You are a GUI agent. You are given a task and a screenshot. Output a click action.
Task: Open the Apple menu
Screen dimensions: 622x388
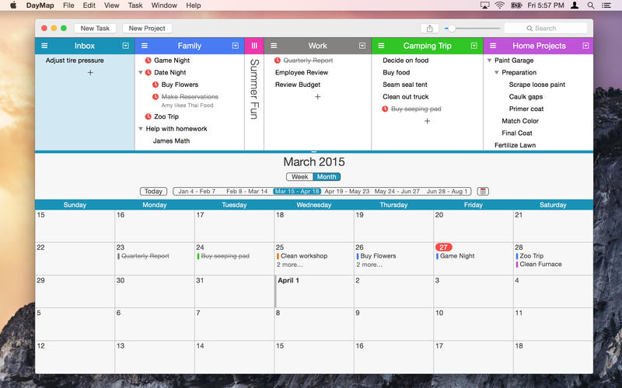click(13, 5)
